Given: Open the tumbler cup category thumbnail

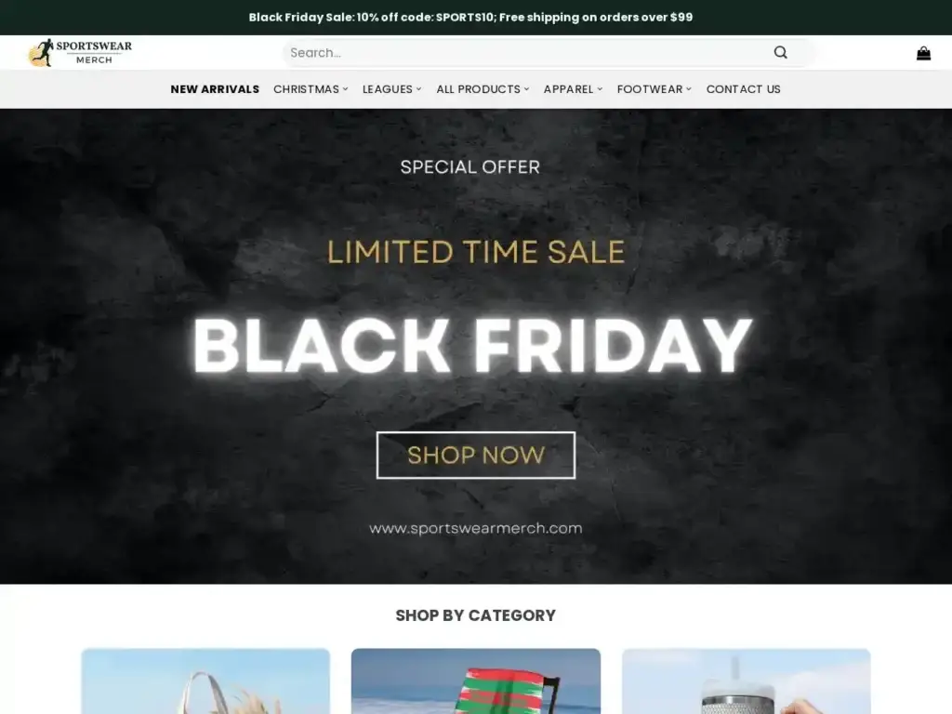Looking at the screenshot, I should 747,681.
